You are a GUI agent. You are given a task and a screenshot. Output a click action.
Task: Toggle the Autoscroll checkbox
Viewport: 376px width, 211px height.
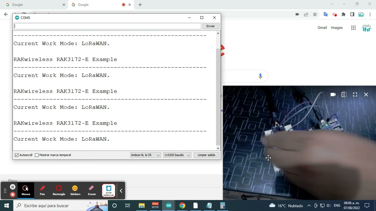[17, 155]
